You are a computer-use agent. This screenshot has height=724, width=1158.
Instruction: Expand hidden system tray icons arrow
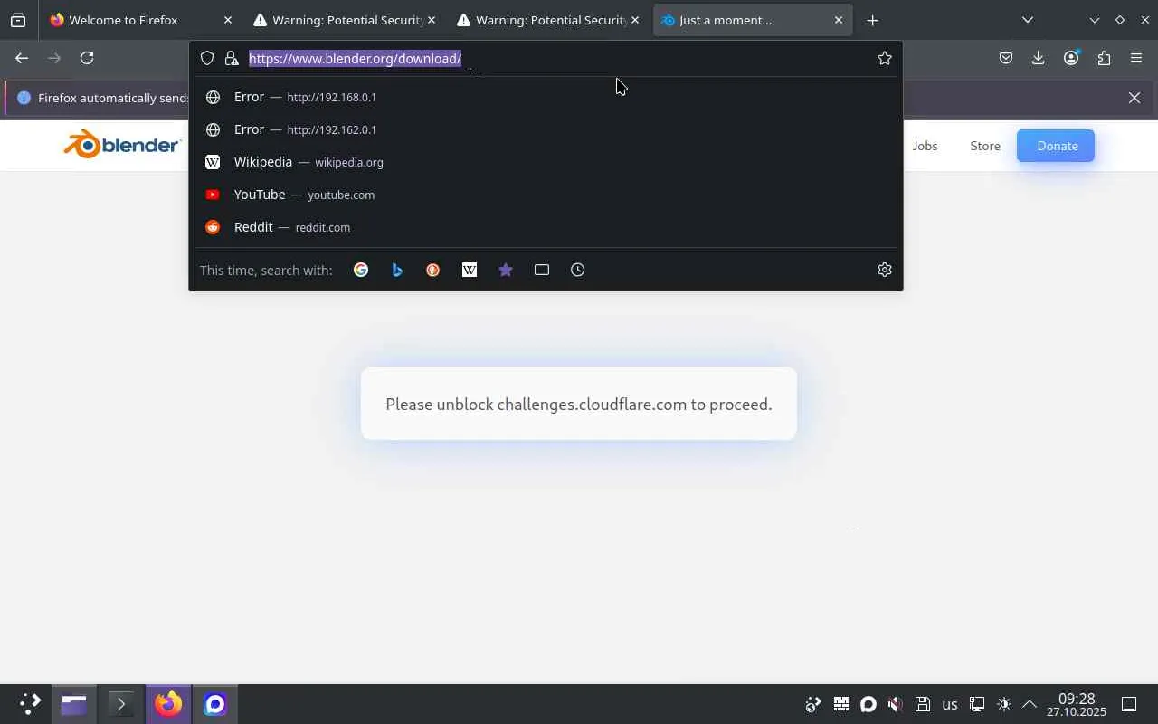(x=1030, y=704)
